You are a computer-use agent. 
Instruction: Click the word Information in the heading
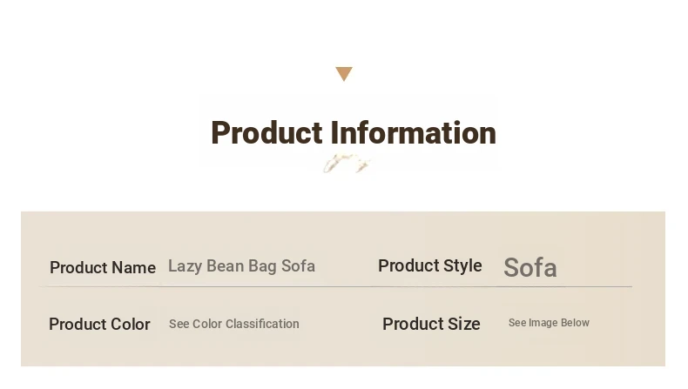point(414,133)
